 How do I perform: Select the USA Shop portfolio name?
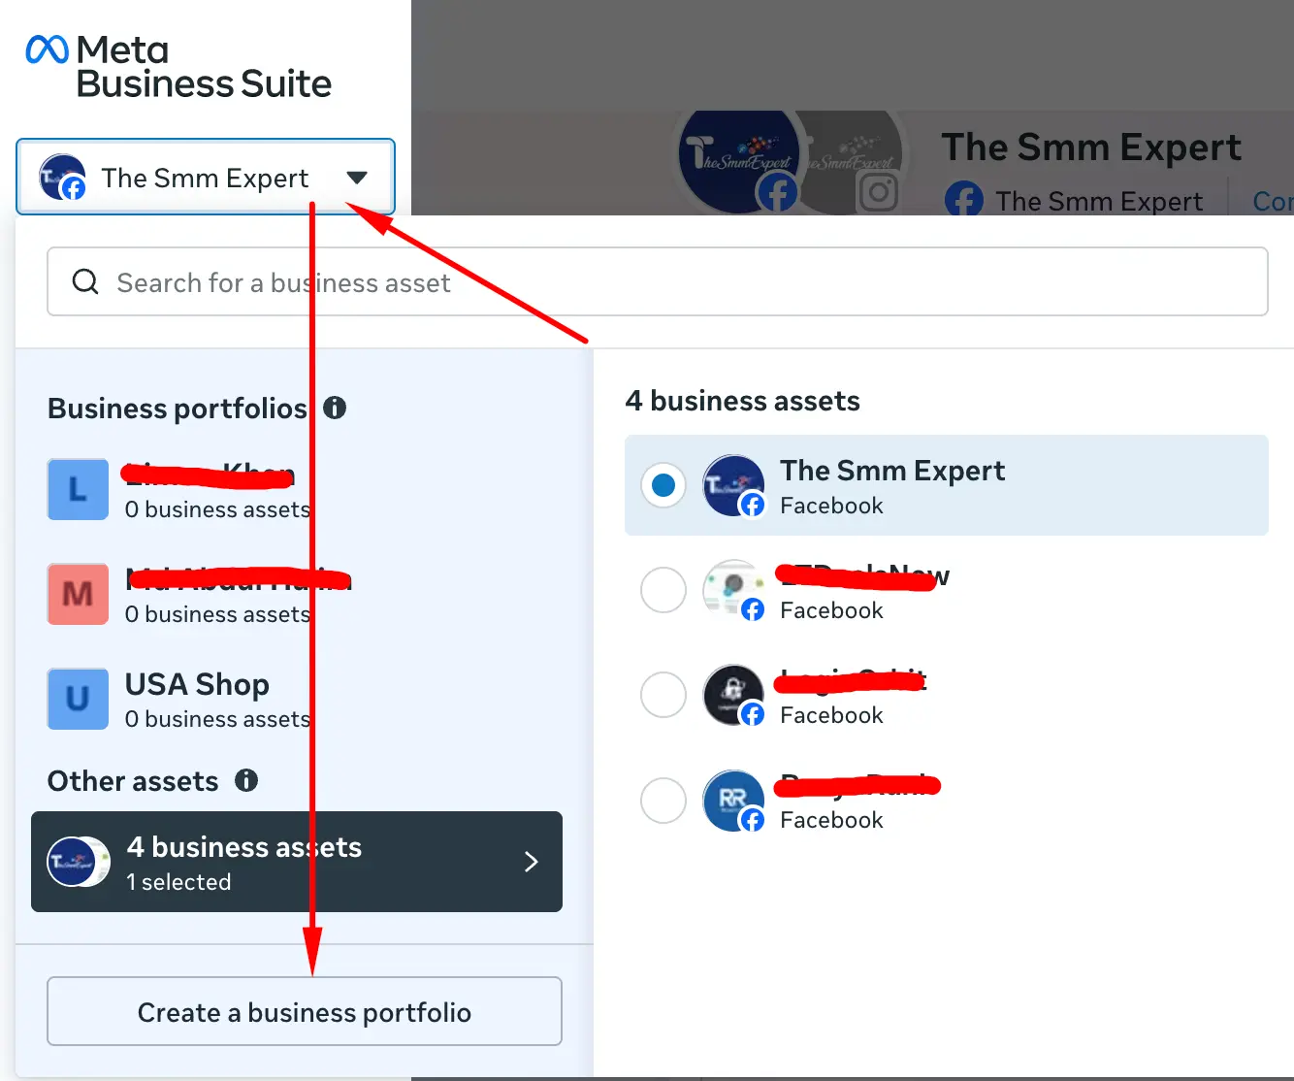point(197,684)
